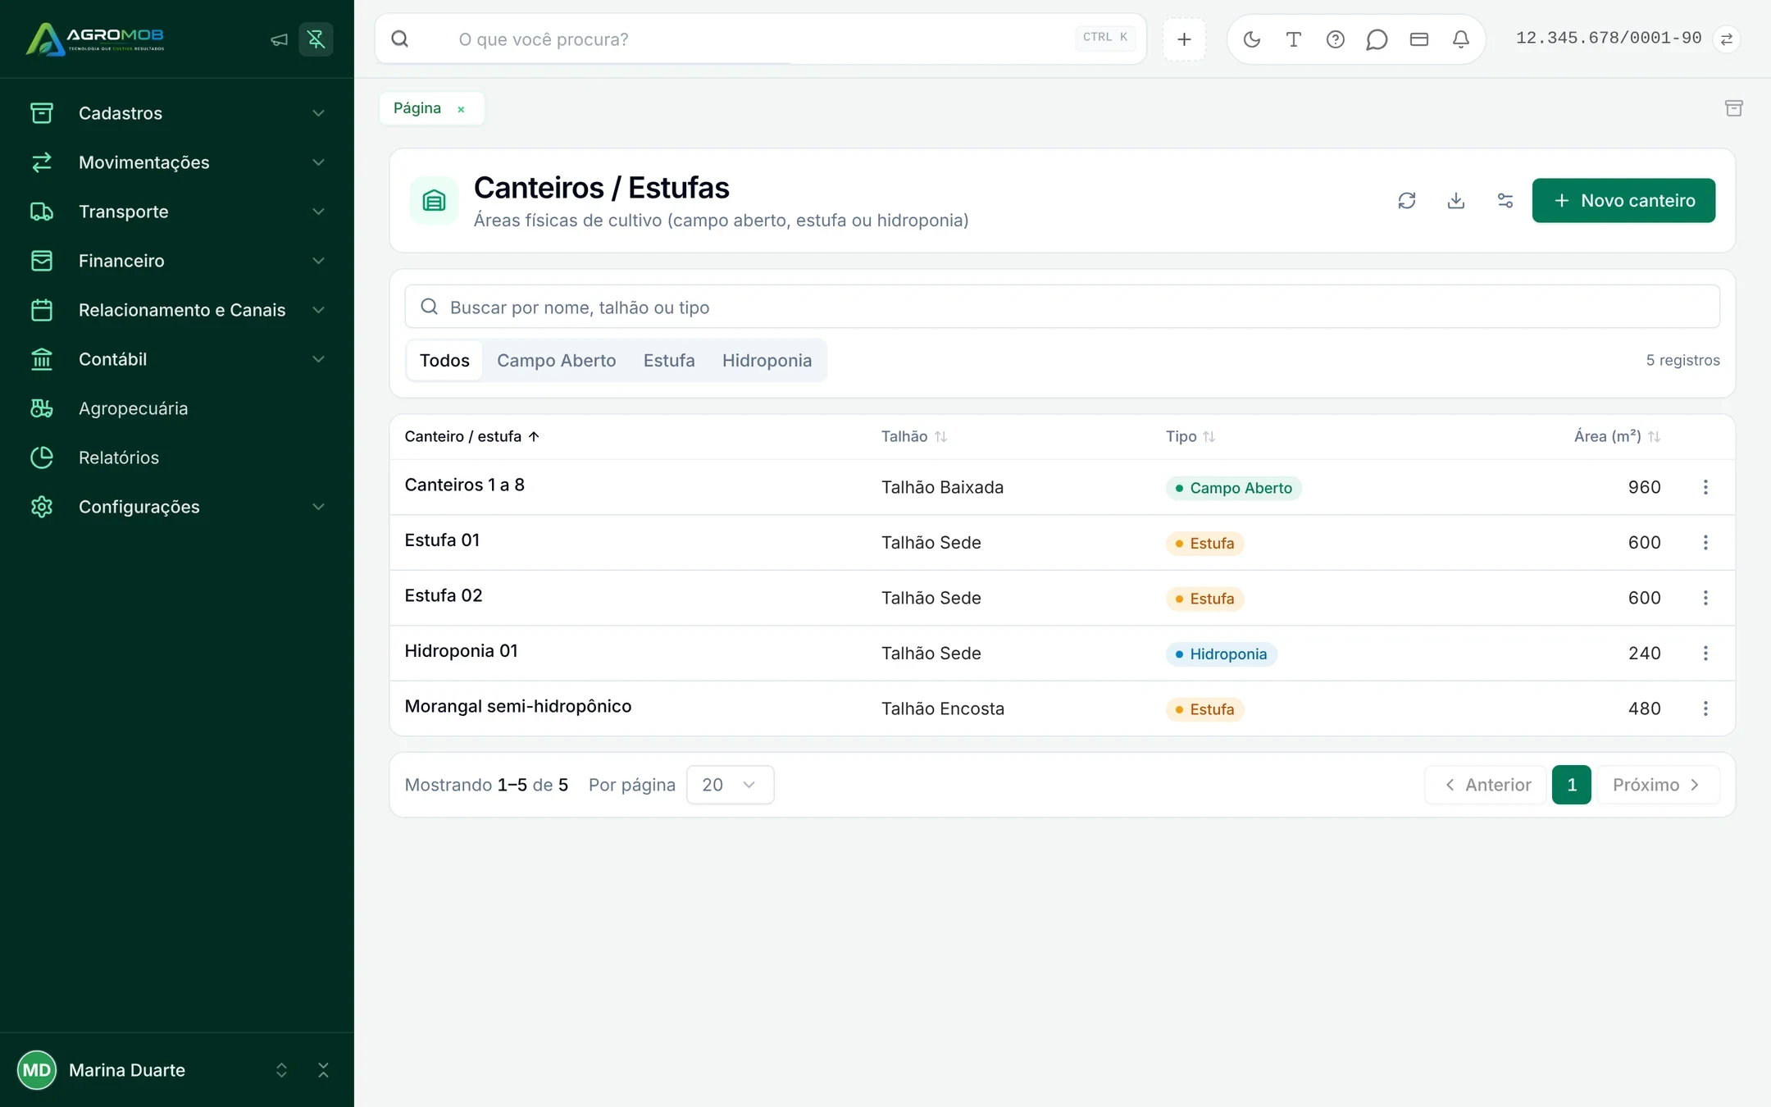Open the help question mark icon
Screen dimensions: 1771x1107
click(x=1336, y=39)
